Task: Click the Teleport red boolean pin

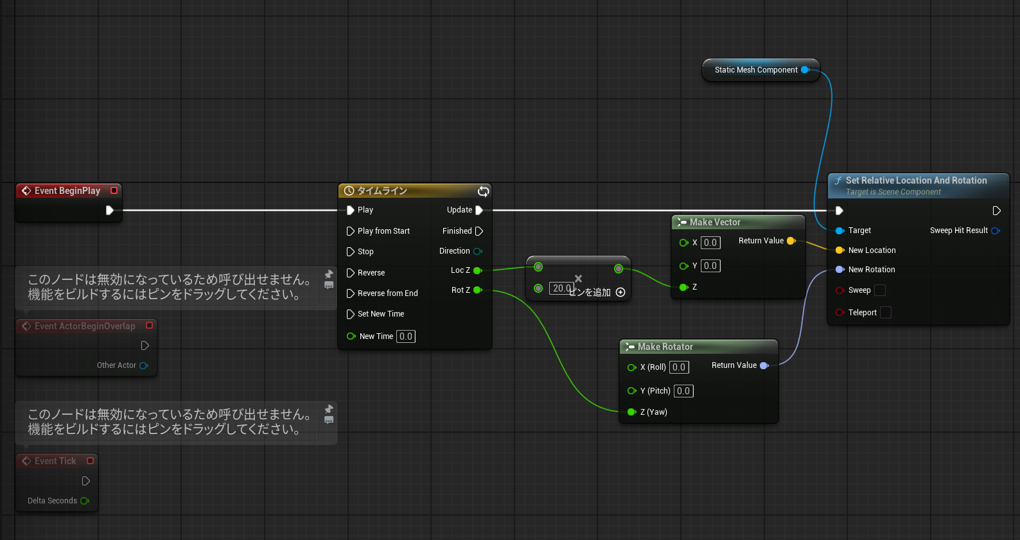Action: 840,313
